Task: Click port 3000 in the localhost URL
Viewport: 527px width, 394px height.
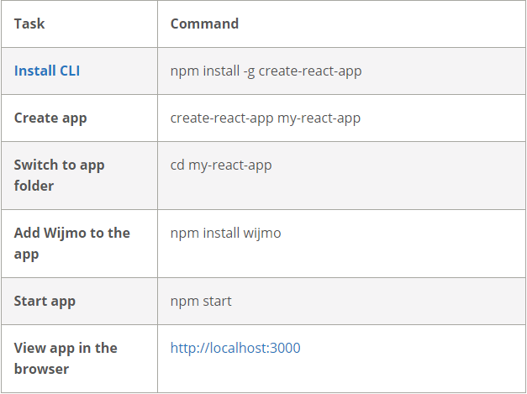Action: [284, 348]
